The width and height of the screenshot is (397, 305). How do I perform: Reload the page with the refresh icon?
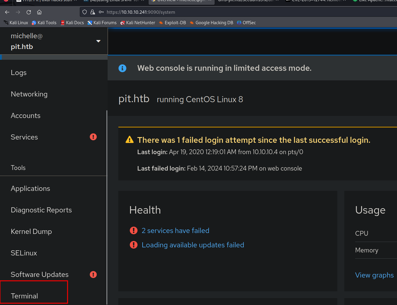pyautogui.click(x=29, y=12)
